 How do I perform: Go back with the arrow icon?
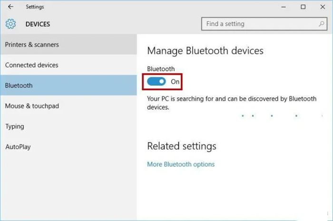(10, 7)
